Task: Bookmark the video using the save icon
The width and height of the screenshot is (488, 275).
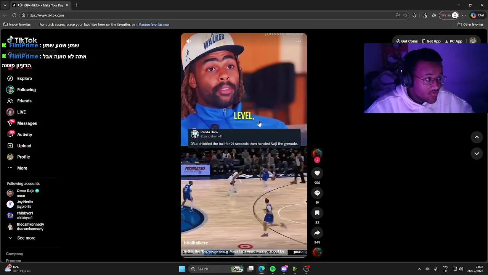Action: click(317, 213)
